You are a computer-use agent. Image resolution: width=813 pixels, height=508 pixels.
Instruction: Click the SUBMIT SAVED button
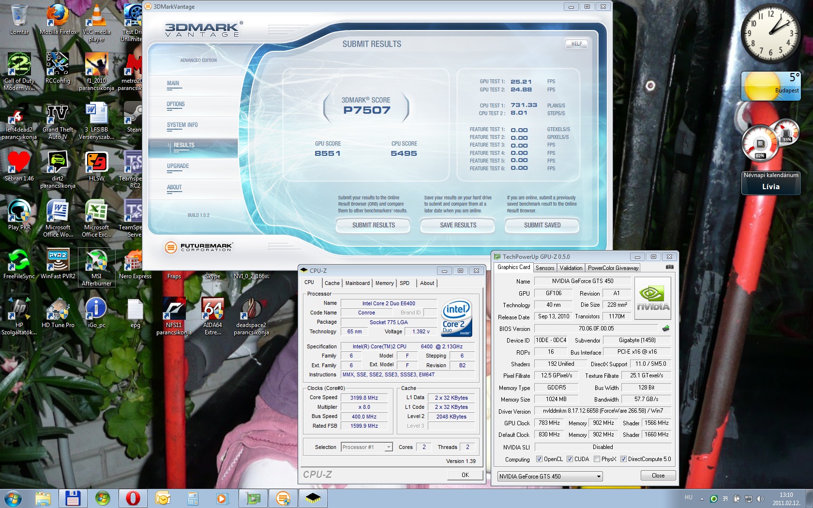(x=542, y=225)
